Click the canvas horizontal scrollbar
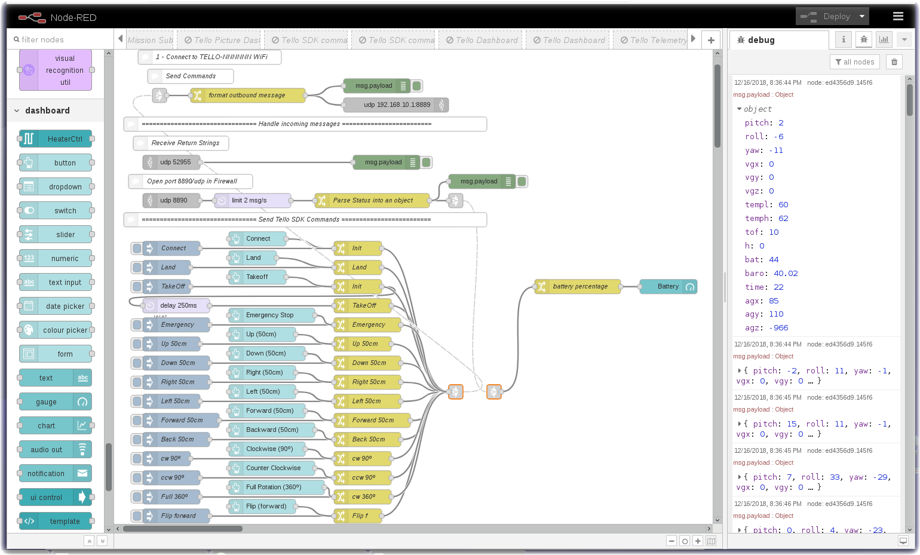The height and width of the screenshot is (555, 920). [182, 529]
